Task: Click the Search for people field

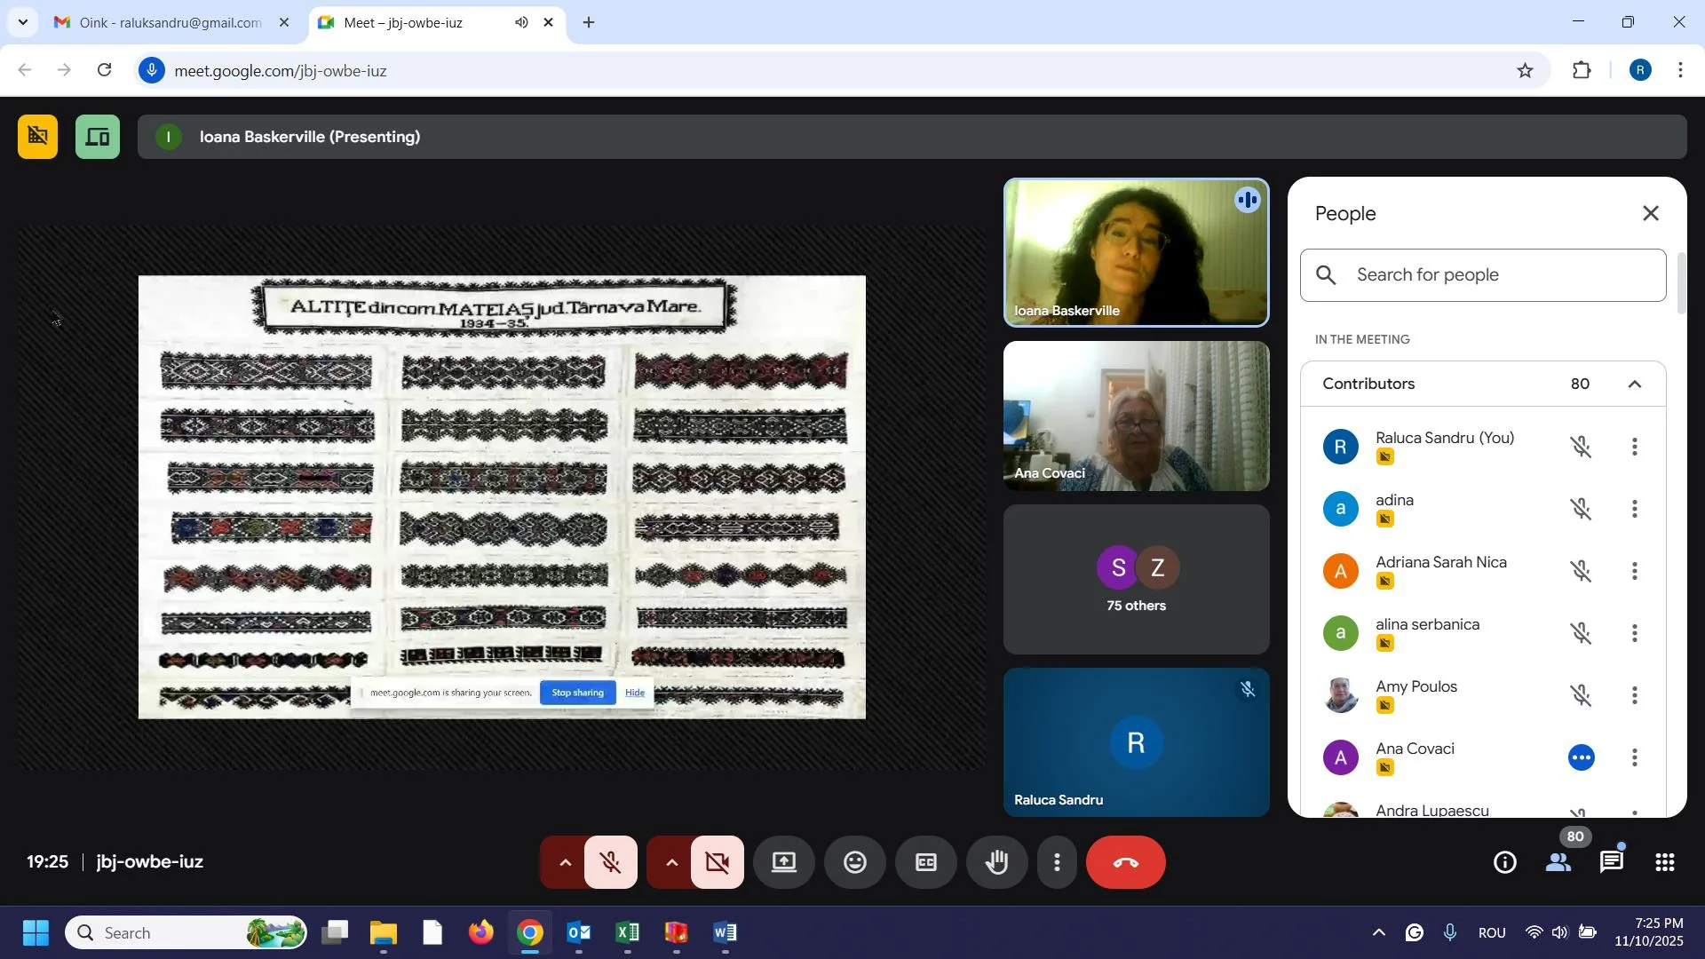Action: pyautogui.click(x=1501, y=275)
